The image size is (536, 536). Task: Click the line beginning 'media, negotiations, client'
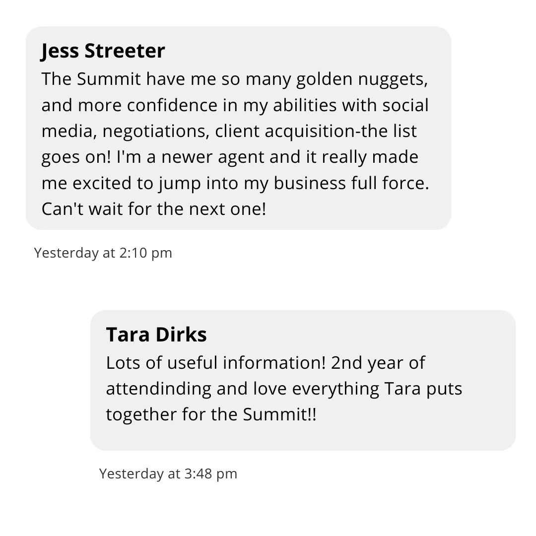click(229, 131)
